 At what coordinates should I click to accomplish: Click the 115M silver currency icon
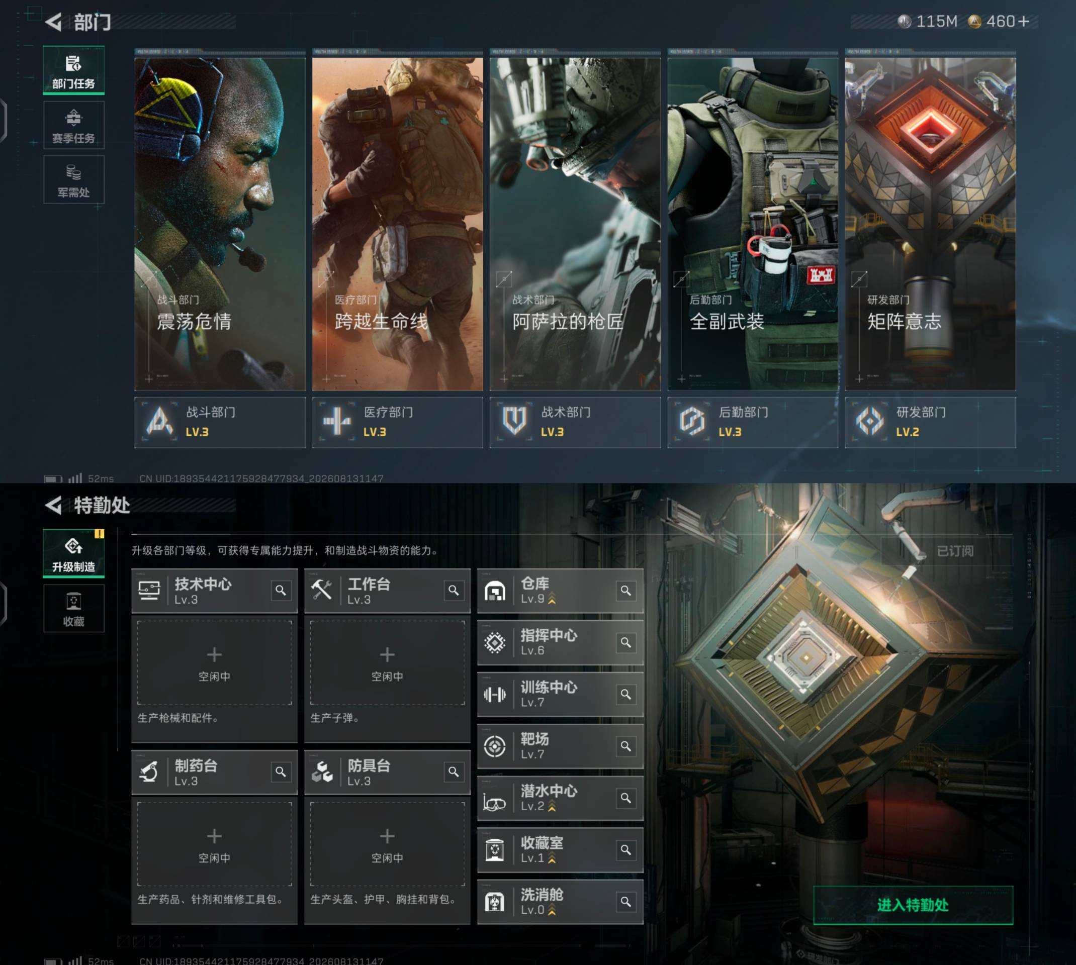pos(904,21)
